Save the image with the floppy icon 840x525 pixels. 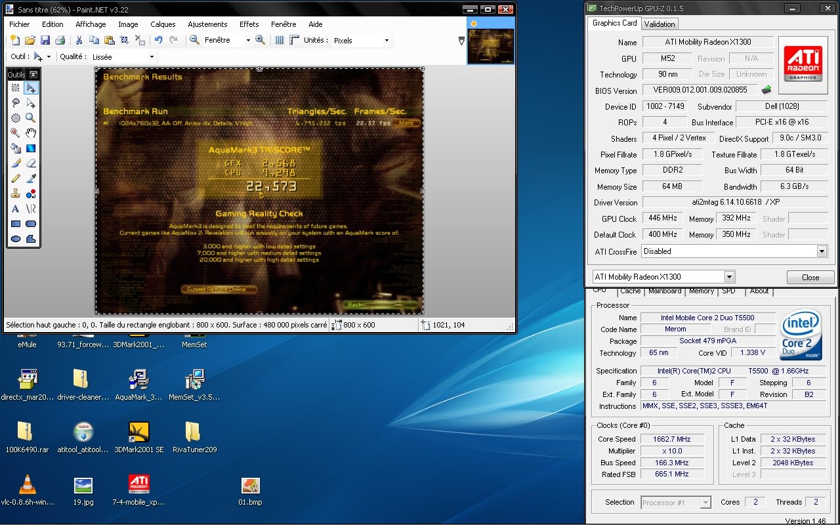[45, 40]
